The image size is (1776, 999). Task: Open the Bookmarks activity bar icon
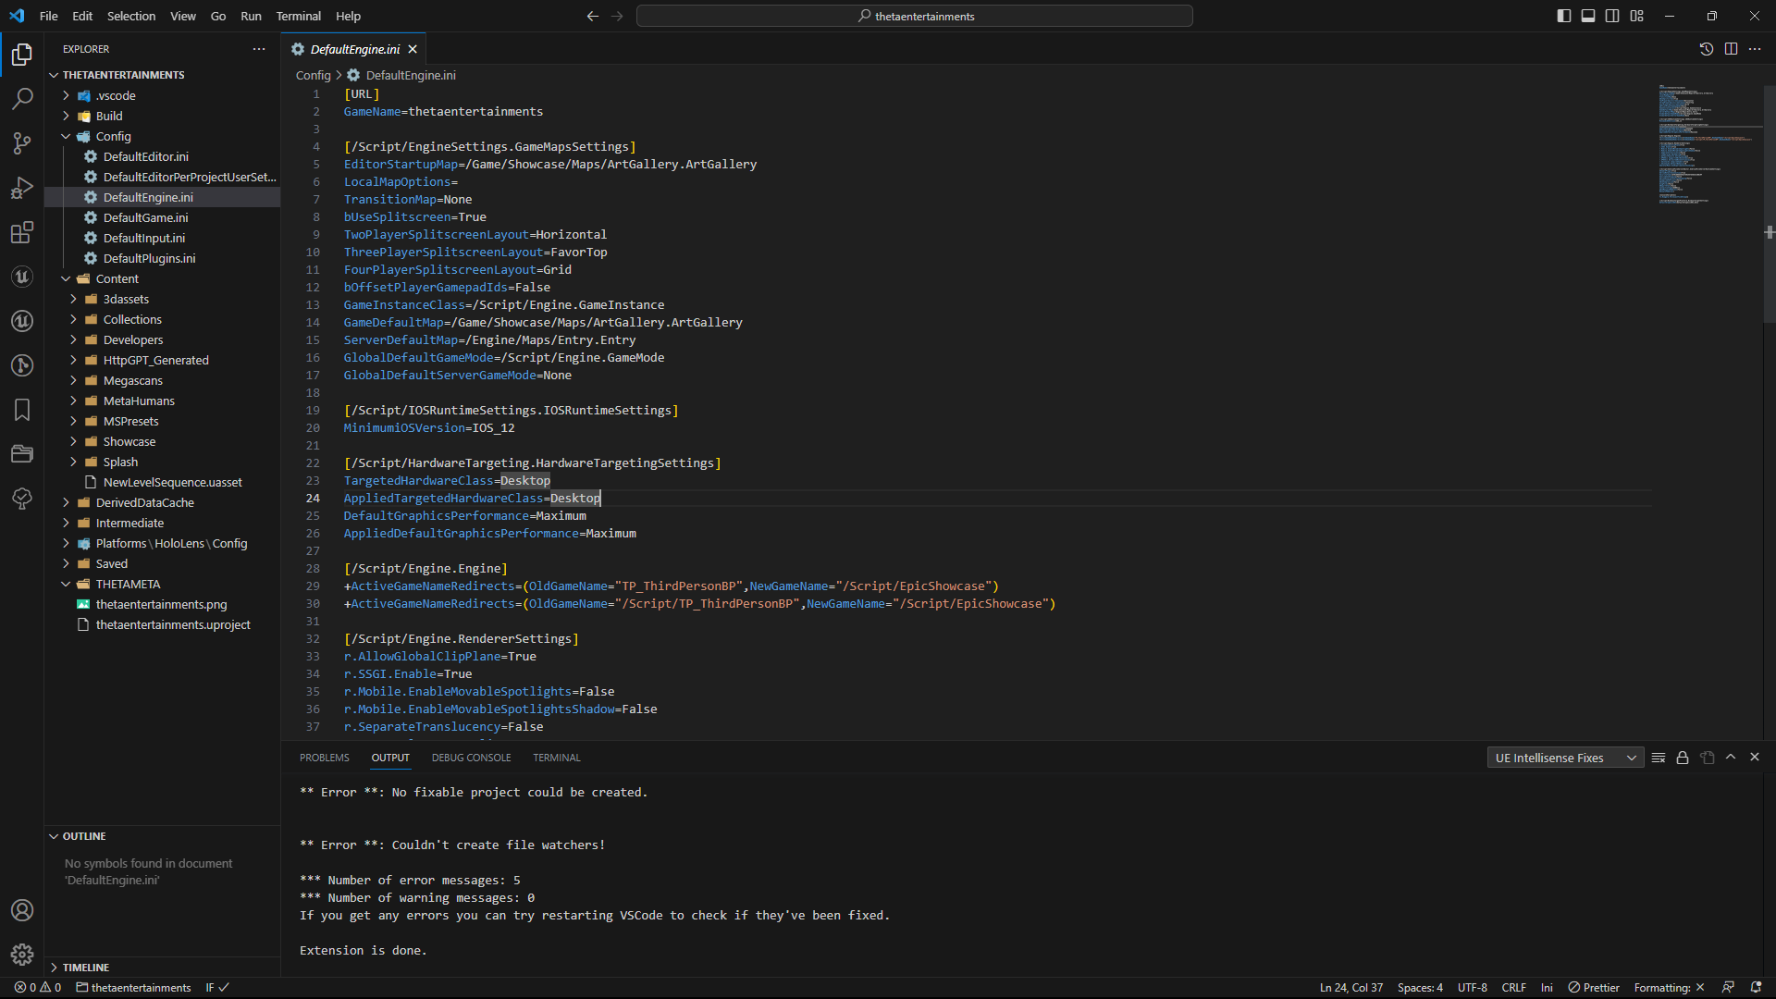[x=22, y=410]
